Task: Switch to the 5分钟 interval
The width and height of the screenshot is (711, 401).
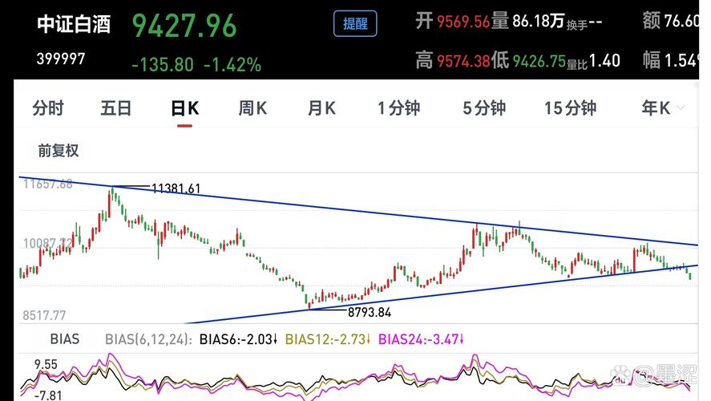Action: (x=484, y=109)
